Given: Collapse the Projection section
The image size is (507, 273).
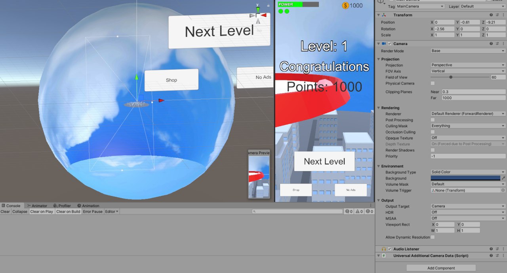Looking at the screenshot, I should pos(379,59).
